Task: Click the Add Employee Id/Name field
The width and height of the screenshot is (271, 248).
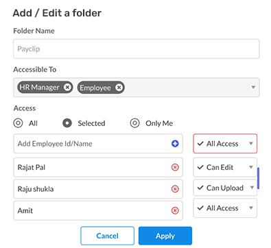Action: tap(98, 144)
